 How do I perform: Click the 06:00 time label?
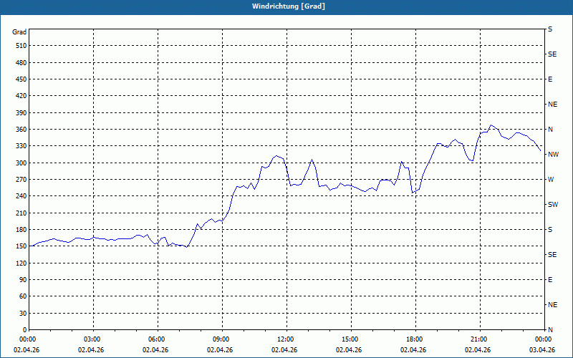coord(157,339)
